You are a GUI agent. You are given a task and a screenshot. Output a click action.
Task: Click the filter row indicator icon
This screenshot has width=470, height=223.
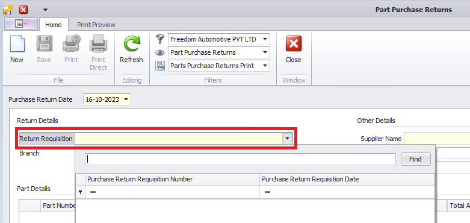[x=80, y=192]
